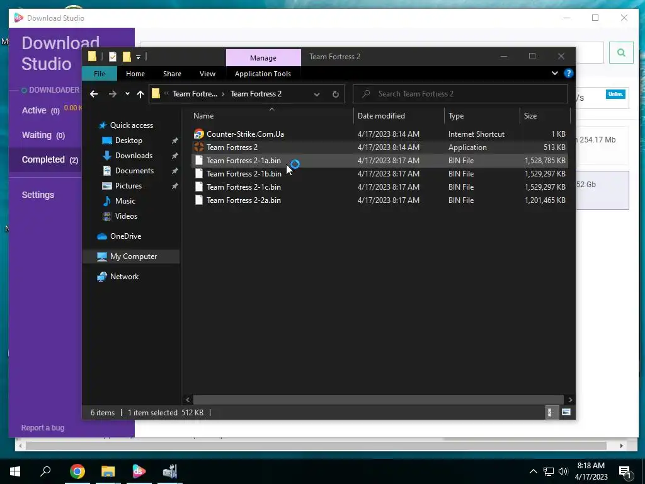Switch to large thumbnails view icon
Image resolution: width=645 pixels, height=484 pixels.
coord(566,412)
